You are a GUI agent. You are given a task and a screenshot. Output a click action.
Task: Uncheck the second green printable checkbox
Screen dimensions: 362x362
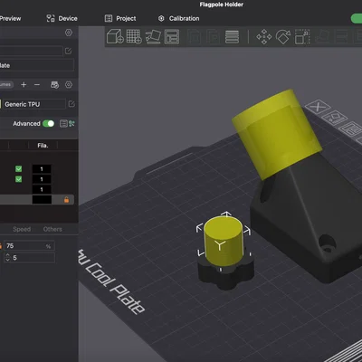coord(18,179)
